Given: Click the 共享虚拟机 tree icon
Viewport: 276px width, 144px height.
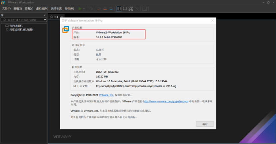Looking at the screenshot, I should (7, 30).
